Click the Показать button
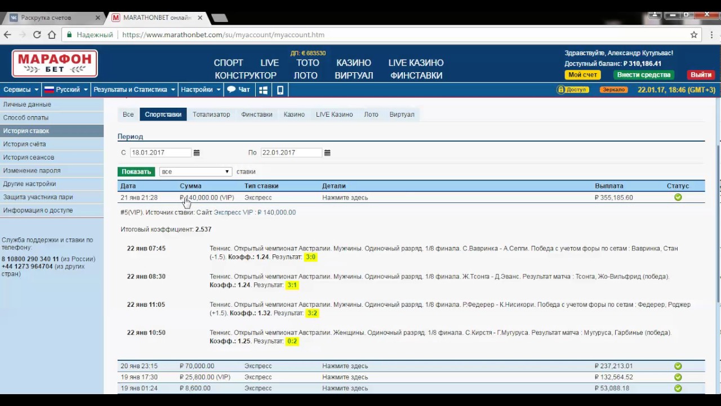 coord(136,171)
